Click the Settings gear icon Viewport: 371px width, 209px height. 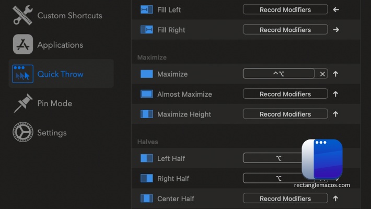[22, 132]
